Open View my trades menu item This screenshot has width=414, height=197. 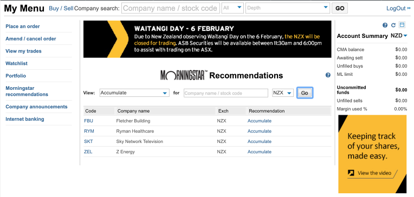click(x=23, y=51)
